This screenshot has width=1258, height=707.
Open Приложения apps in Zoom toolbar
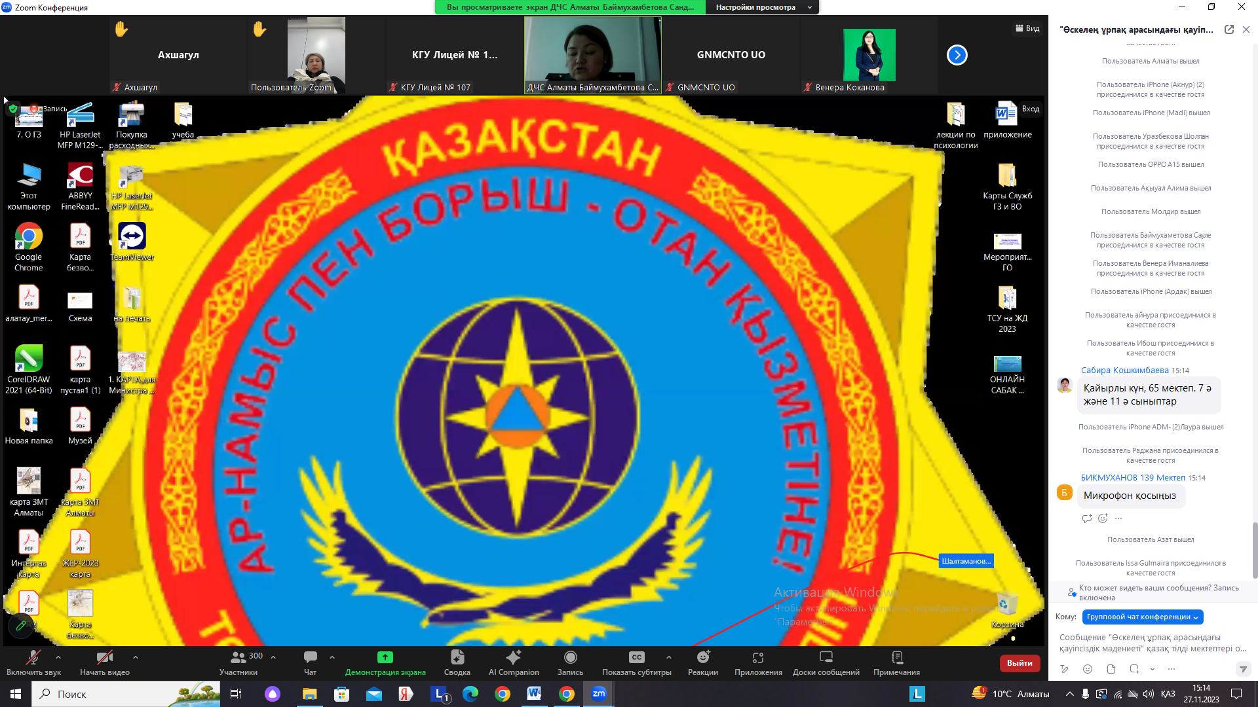(x=758, y=662)
